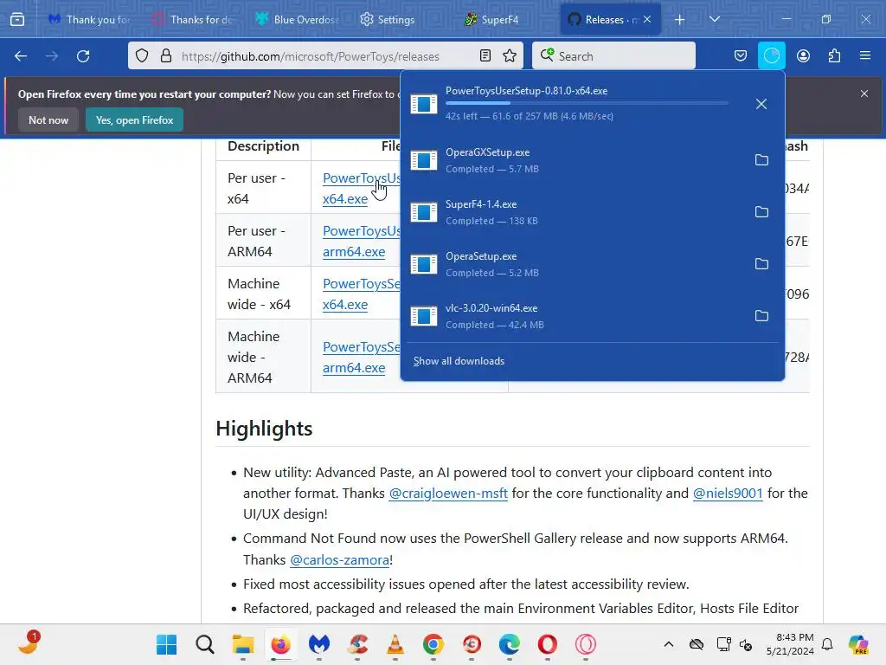The height and width of the screenshot is (665, 886).
Task: Open the Firefox application menu
Action: tap(865, 56)
